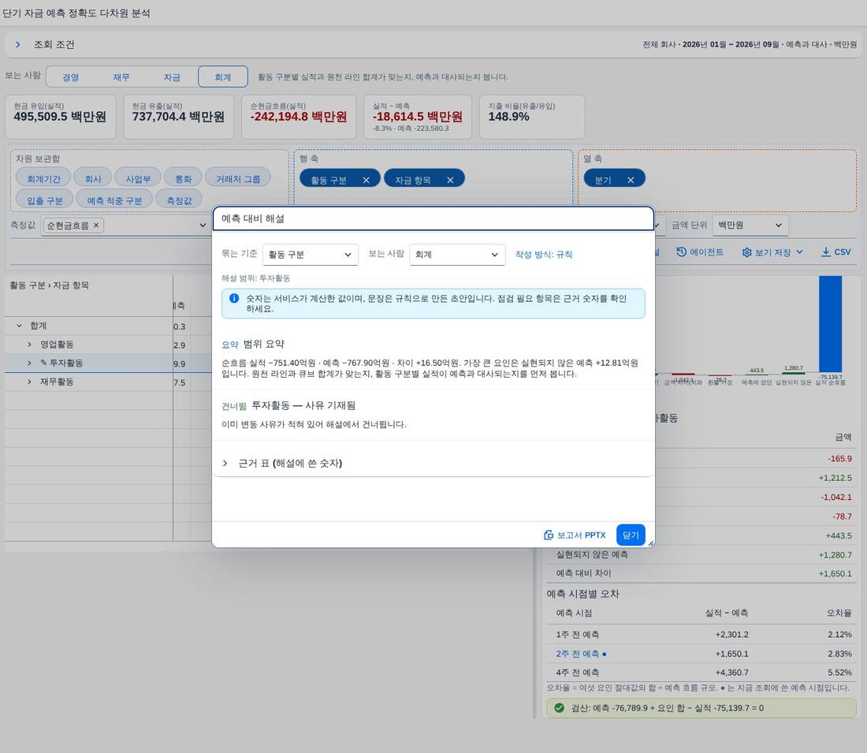Screen dimensions: 867x753
Task: Remove 활동 구분 chip from row axis
Action: pyautogui.click(x=366, y=180)
